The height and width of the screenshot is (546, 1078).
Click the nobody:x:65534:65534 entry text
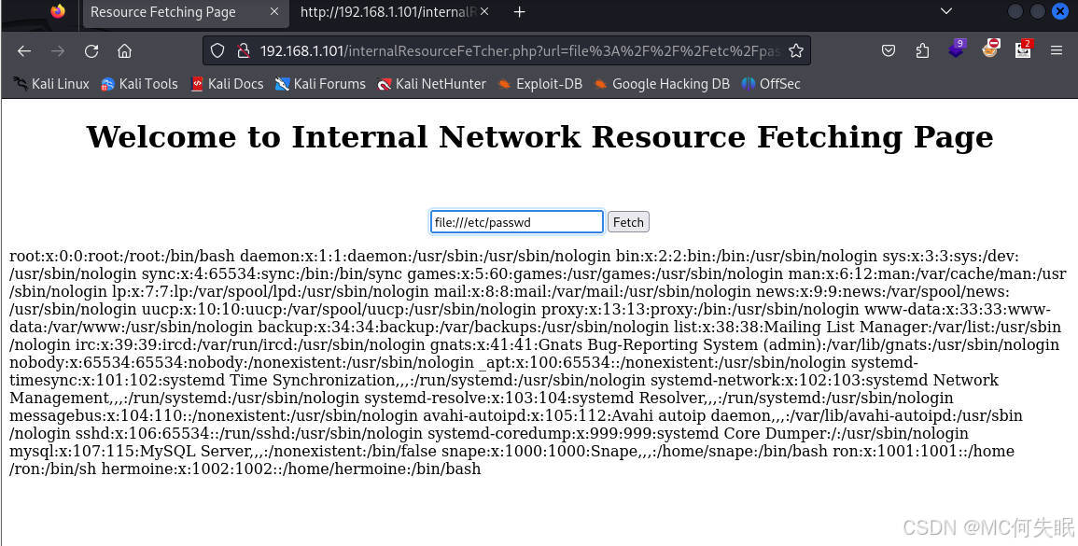coord(241,362)
